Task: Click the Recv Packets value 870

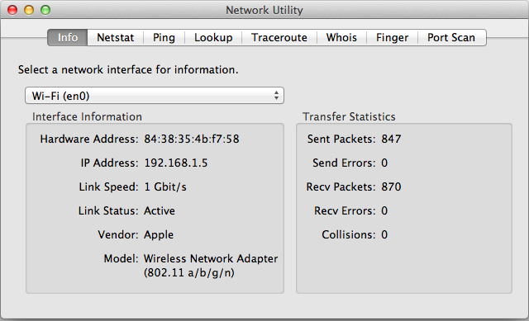Action: [391, 186]
